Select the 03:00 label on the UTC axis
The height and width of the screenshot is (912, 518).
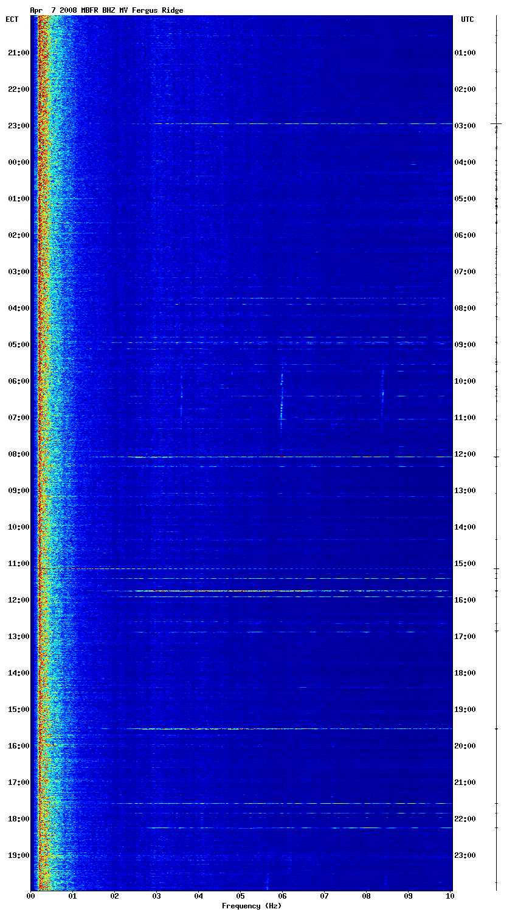[465, 126]
